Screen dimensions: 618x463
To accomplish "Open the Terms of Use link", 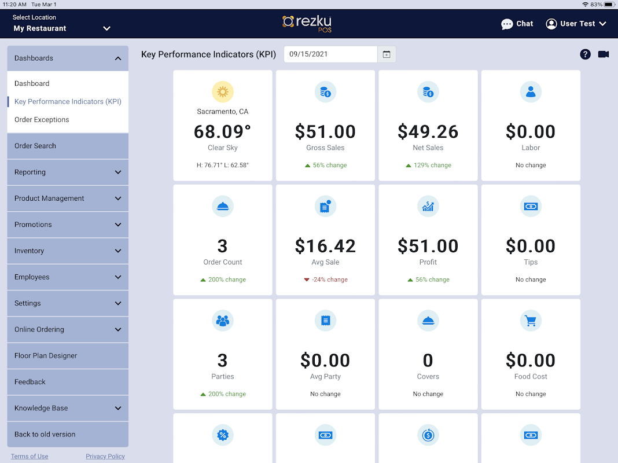I will click(x=30, y=456).
